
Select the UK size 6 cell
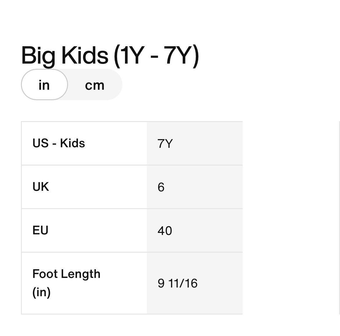[194, 187]
